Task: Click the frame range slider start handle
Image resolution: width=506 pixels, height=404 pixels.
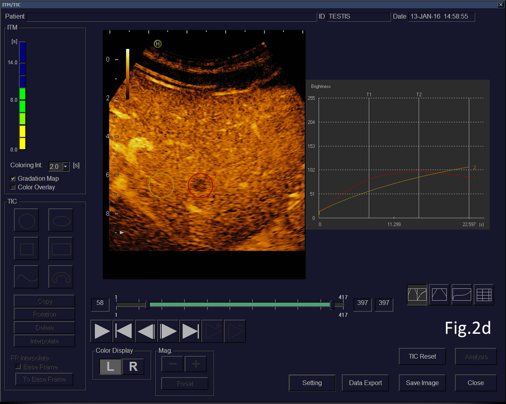Action: 147,305
